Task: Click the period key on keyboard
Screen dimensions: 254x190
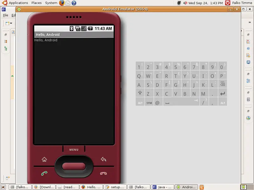Action: (x=213, y=93)
